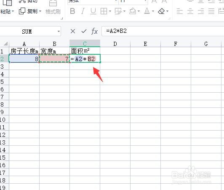Image resolution: width=224 pixels, height=190 pixels.
Task: Select column F header
Action: [176, 44]
